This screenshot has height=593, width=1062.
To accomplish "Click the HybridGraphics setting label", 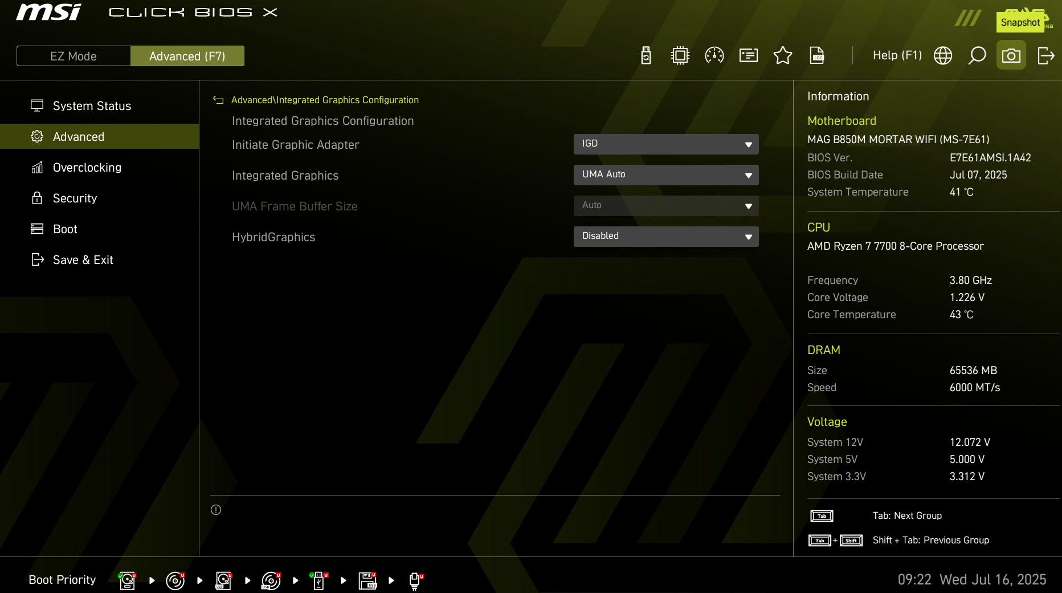I will point(273,237).
